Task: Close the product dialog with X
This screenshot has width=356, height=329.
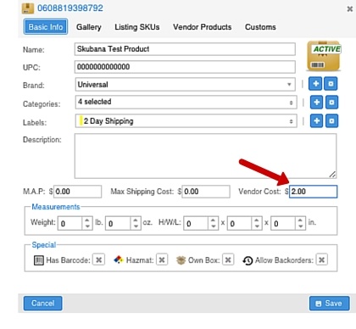Action: [350, 8]
